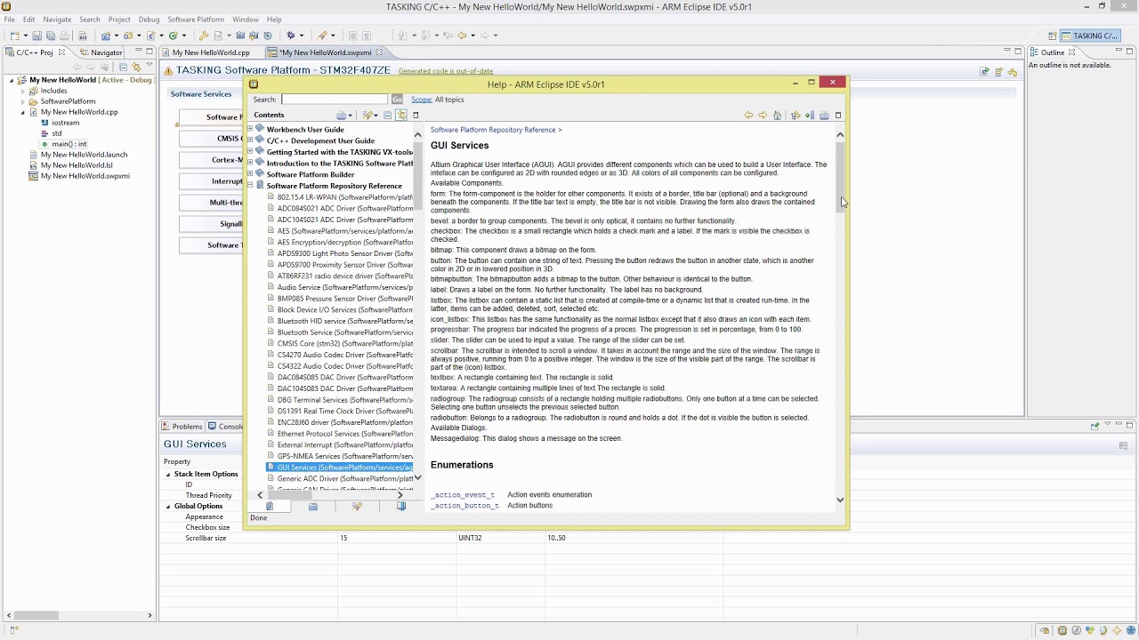
Task: Switch to Problems tab in bottom panel
Action: [182, 427]
